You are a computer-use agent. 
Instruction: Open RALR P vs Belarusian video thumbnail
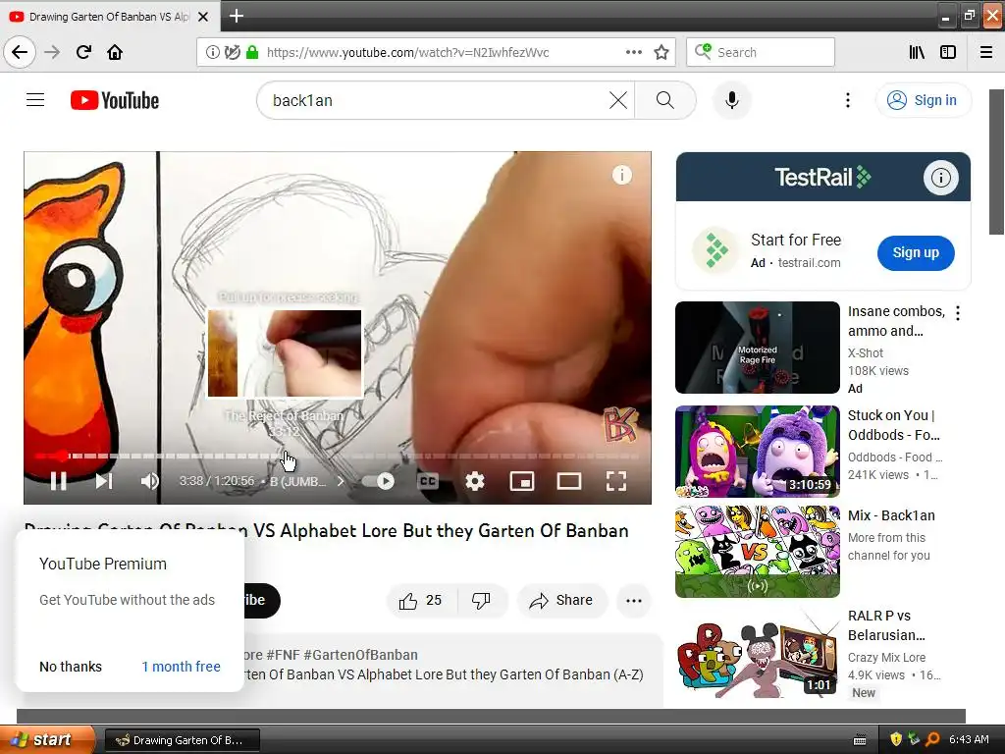pos(757,653)
